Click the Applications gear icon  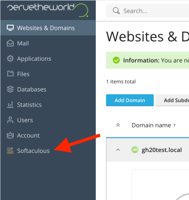[10, 59]
